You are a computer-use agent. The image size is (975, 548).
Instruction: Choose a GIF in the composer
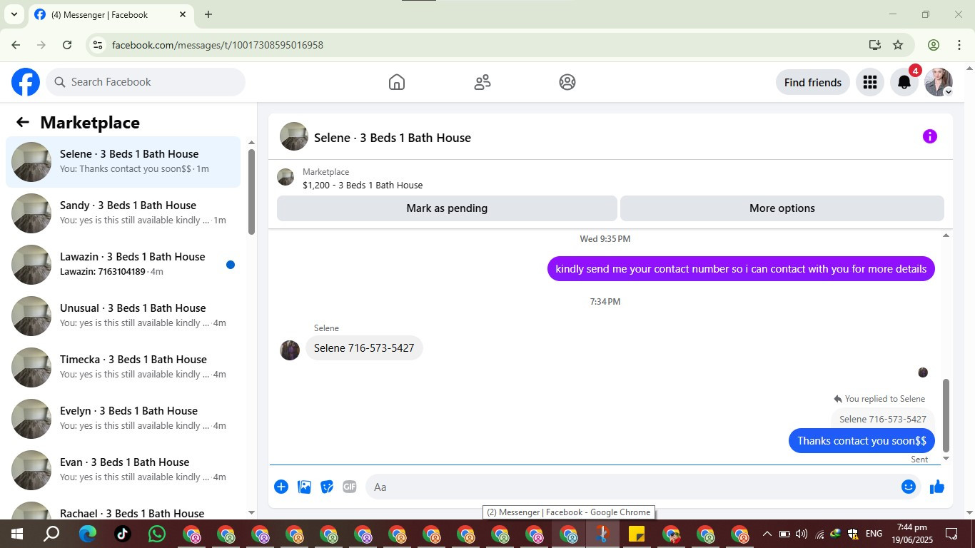click(x=349, y=487)
